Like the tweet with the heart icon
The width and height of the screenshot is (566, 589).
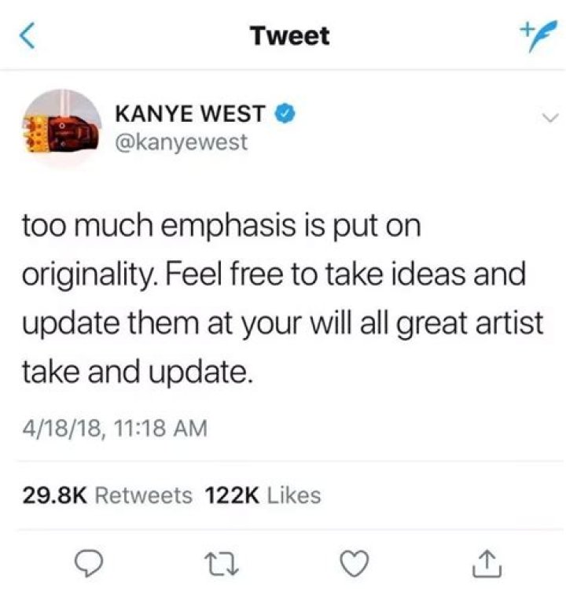point(355,564)
